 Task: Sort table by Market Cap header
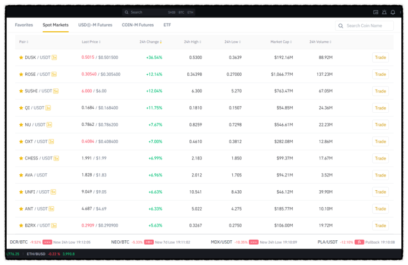point(281,42)
